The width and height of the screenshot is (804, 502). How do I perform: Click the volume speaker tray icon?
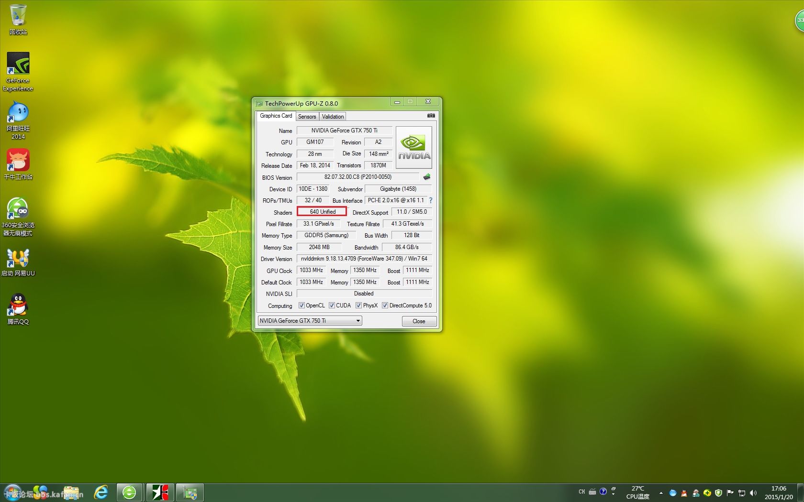click(x=753, y=492)
